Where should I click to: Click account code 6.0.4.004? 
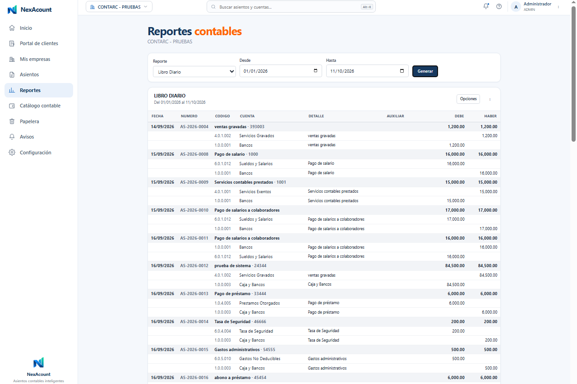tap(223, 331)
